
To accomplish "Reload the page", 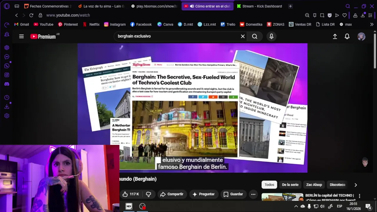I will [x=31, y=15].
